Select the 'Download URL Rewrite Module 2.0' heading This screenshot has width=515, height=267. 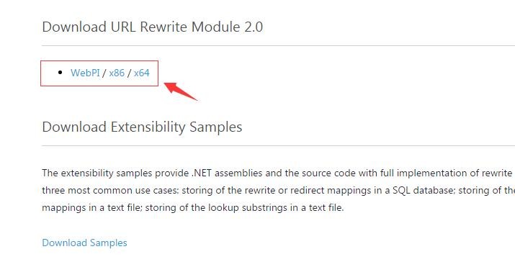tap(153, 27)
